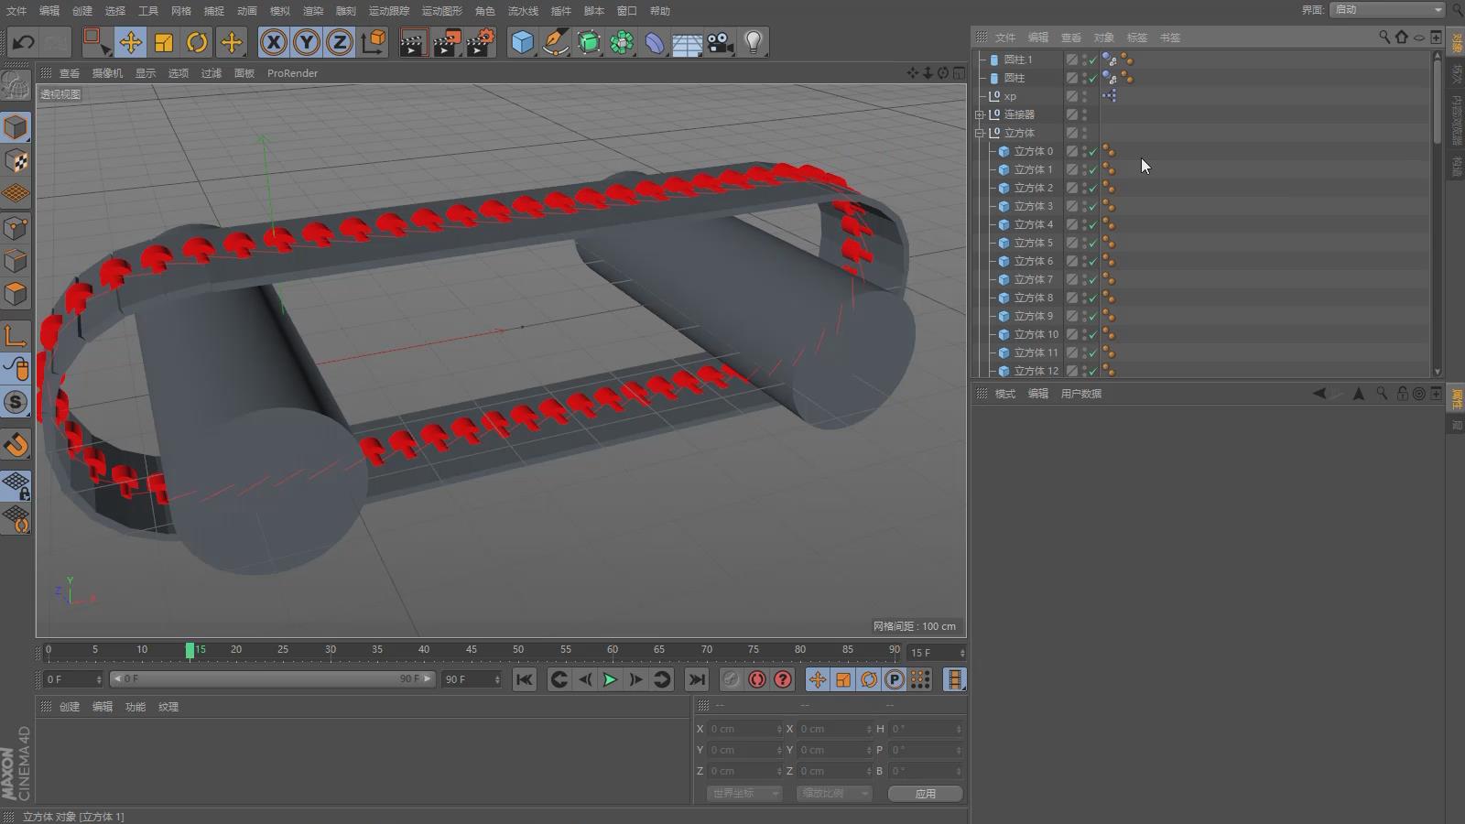Add a Cube primitive from toolbar
The width and height of the screenshot is (1465, 824).
click(x=522, y=42)
